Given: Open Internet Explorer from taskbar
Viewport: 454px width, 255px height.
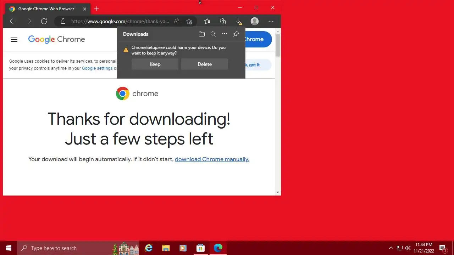Looking at the screenshot, I should pos(149,248).
